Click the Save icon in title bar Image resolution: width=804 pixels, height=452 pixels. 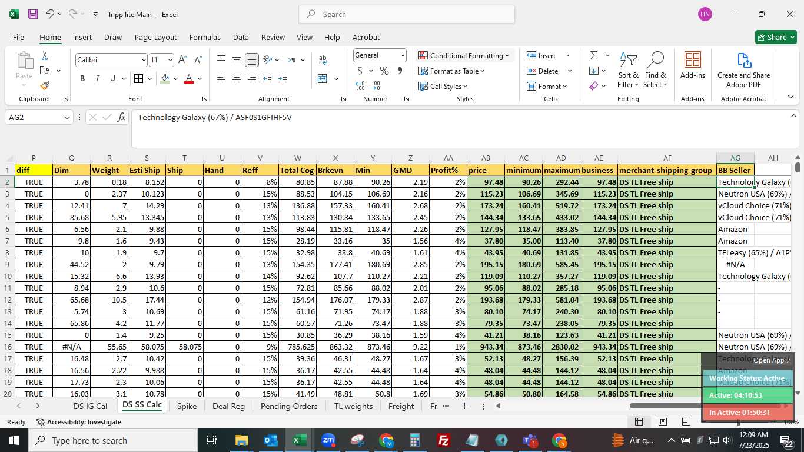[33, 14]
